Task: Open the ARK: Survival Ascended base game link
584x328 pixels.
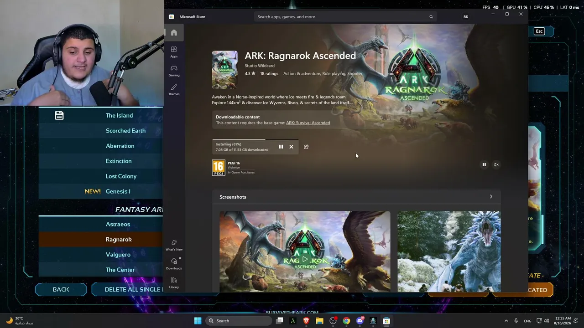Action: (x=308, y=123)
